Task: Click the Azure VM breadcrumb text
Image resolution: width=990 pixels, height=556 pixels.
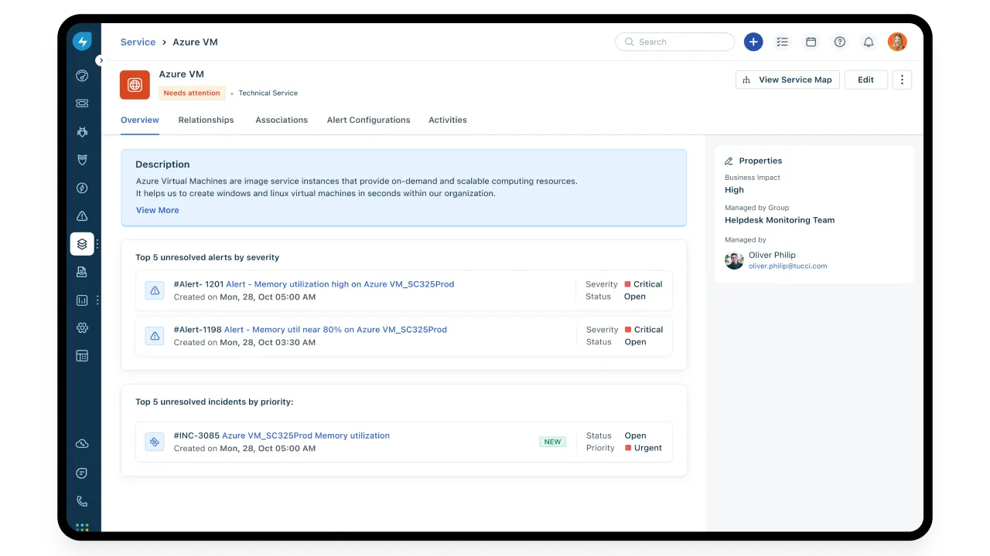Action: (x=195, y=42)
